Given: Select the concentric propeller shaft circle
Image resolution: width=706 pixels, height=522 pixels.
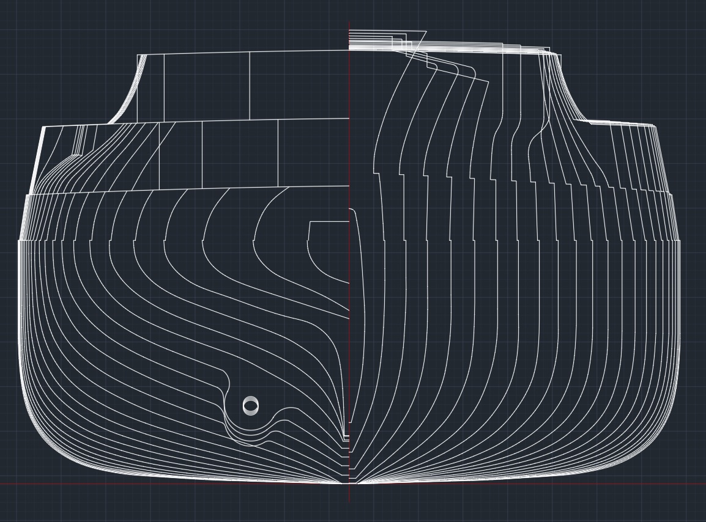Looking at the screenshot, I should pyautogui.click(x=251, y=406).
